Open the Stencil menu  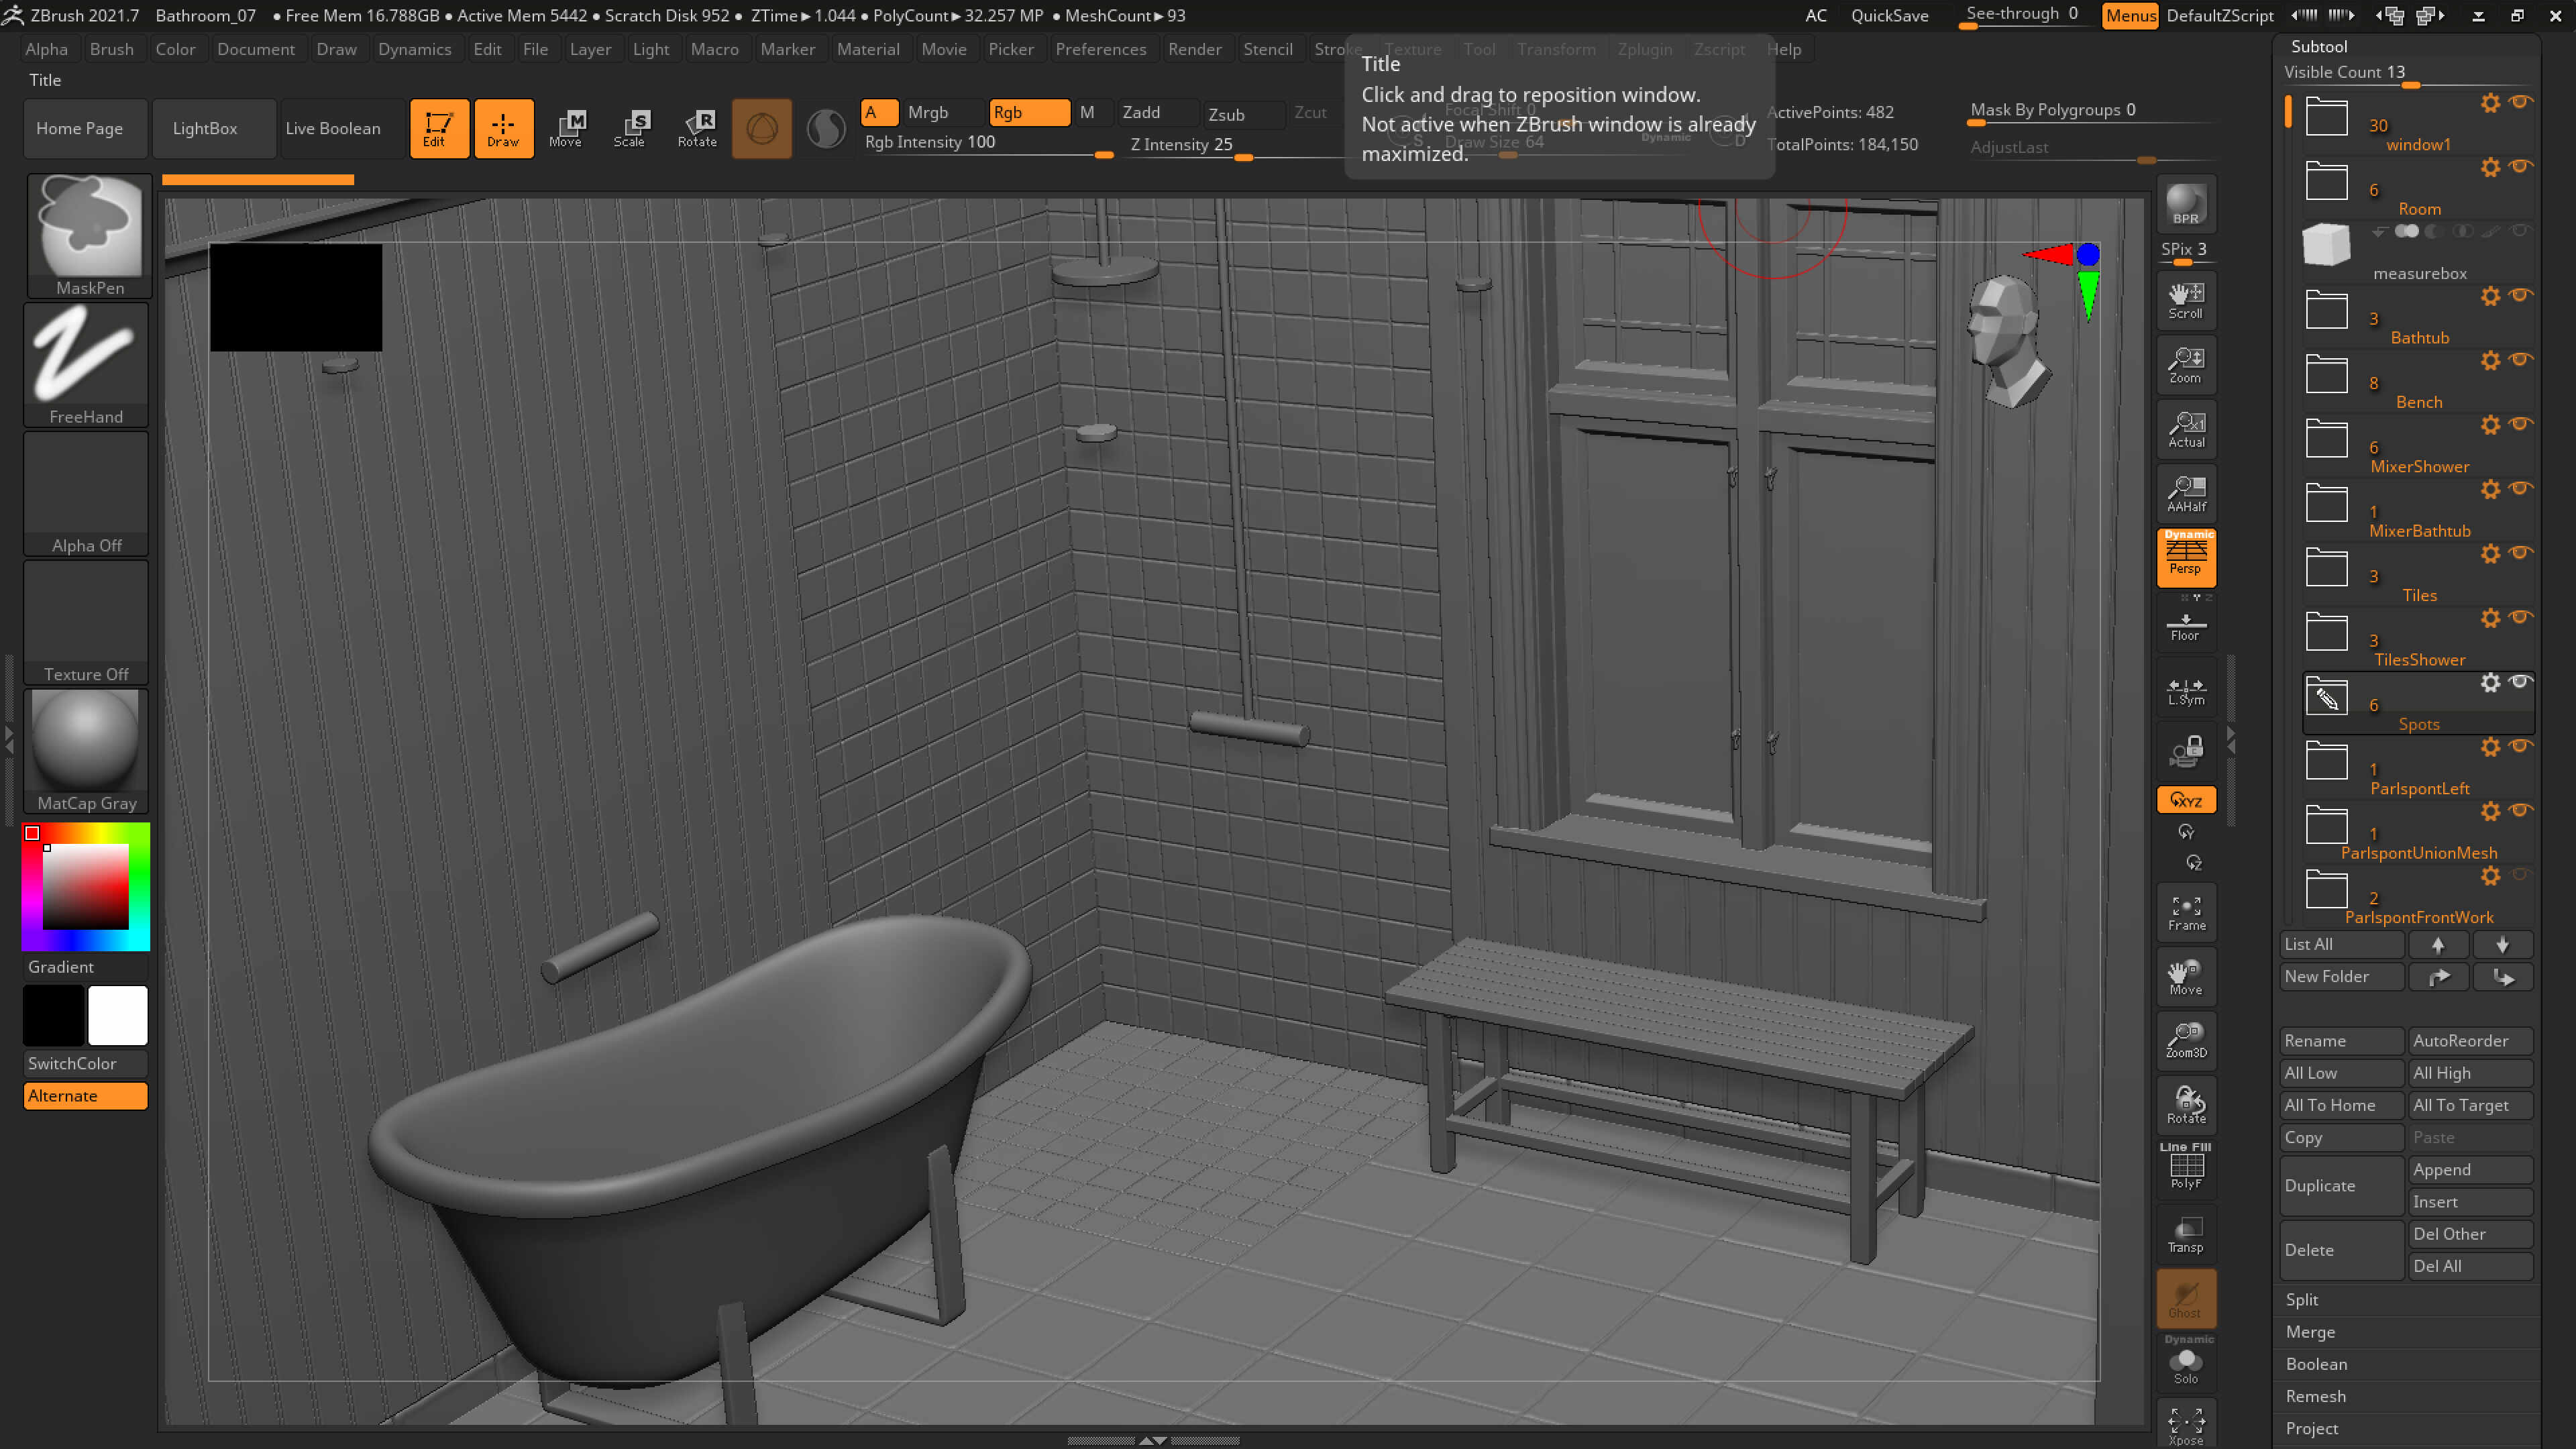1267,49
